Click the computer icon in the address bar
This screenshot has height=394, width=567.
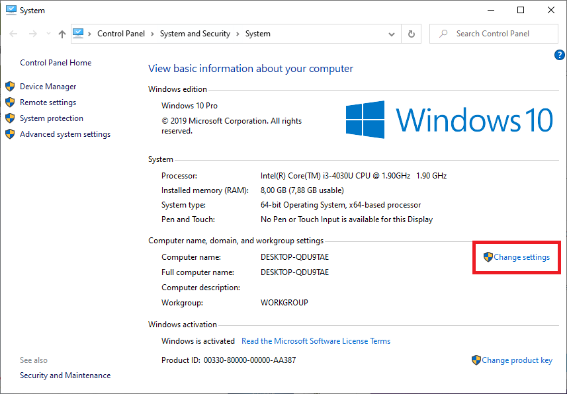79,34
